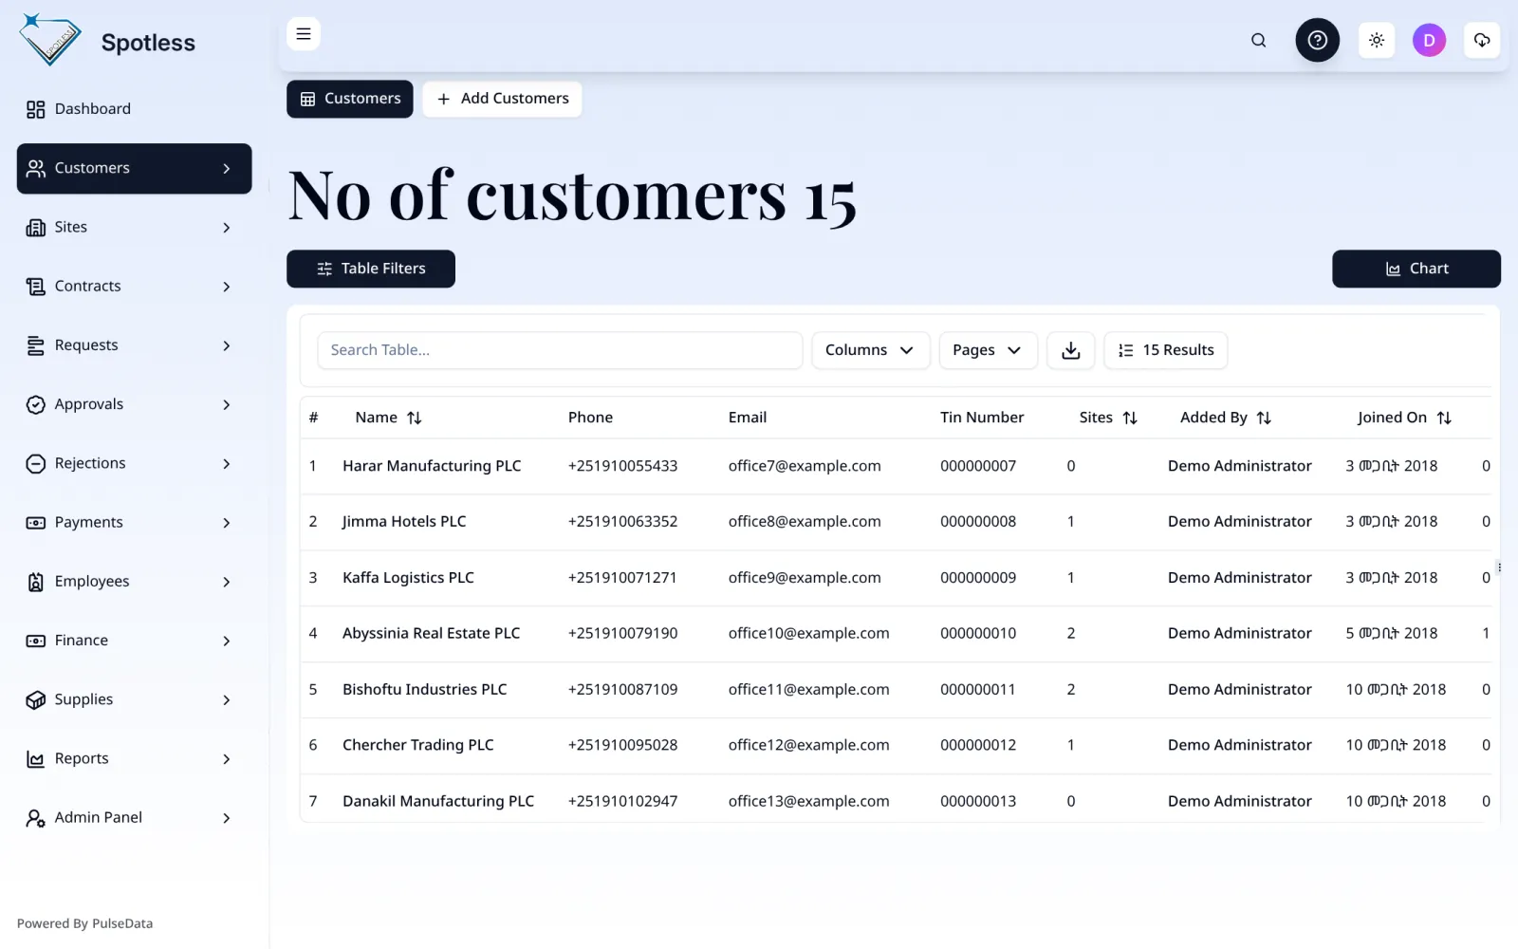
Task: Sort table by Name column arrows
Action: click(415, 419)
